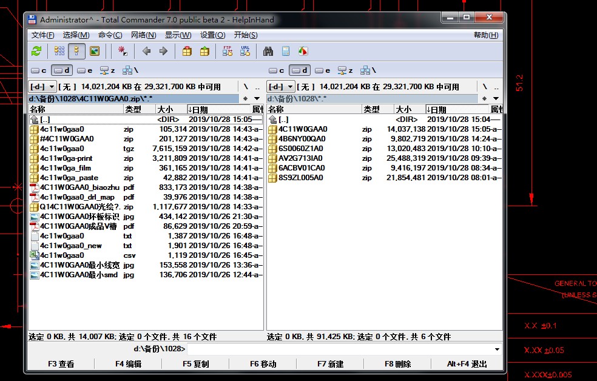The height and width of the screenshot is (381, 597).
Task: Select drive c in right panel
Action: pyautogui.click(x=277, y=70)
